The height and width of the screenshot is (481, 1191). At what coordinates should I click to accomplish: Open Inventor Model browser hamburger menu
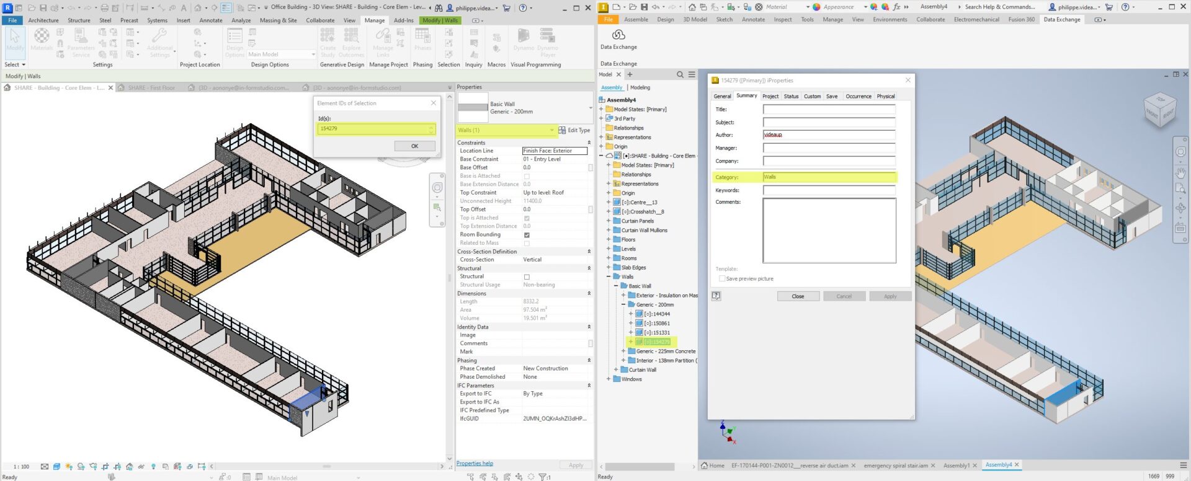(692, 75)
